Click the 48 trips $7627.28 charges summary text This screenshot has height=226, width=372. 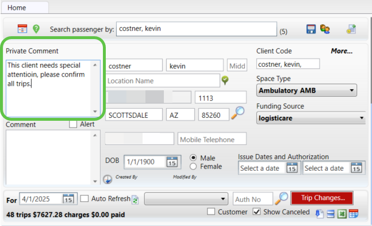point(66,214)
